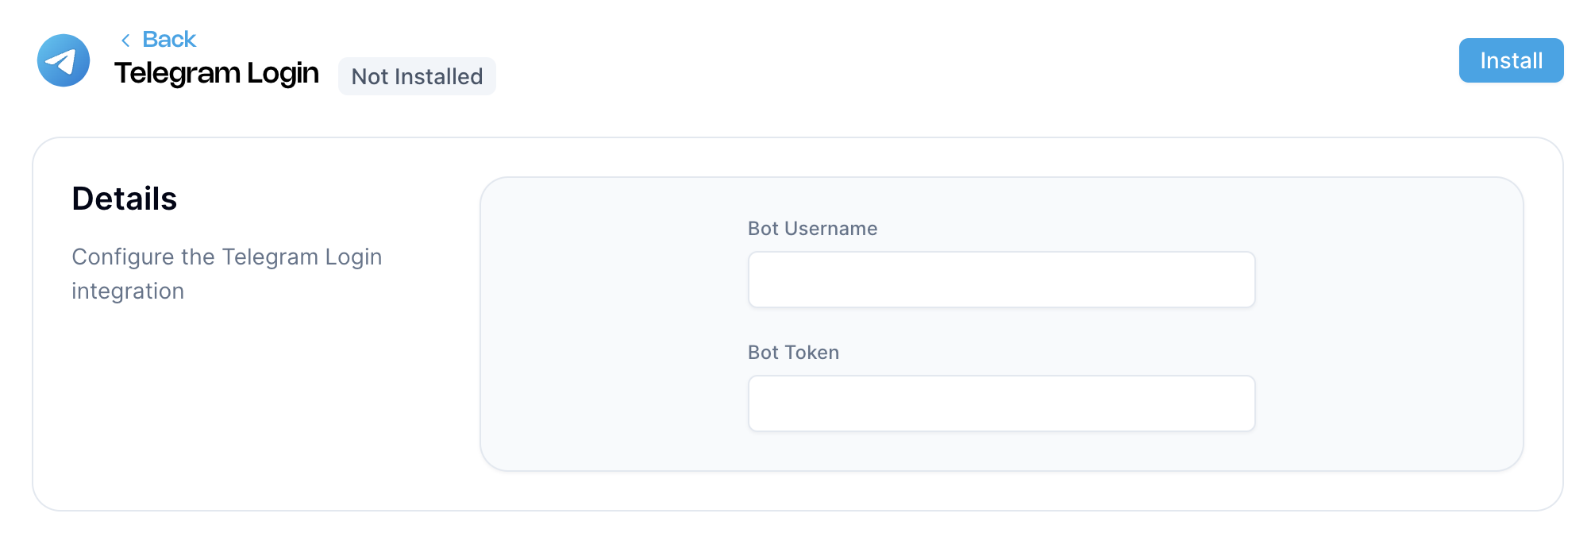Click the Configure the Telegram Login description
1591x556 pixels.
click(227, 273)
